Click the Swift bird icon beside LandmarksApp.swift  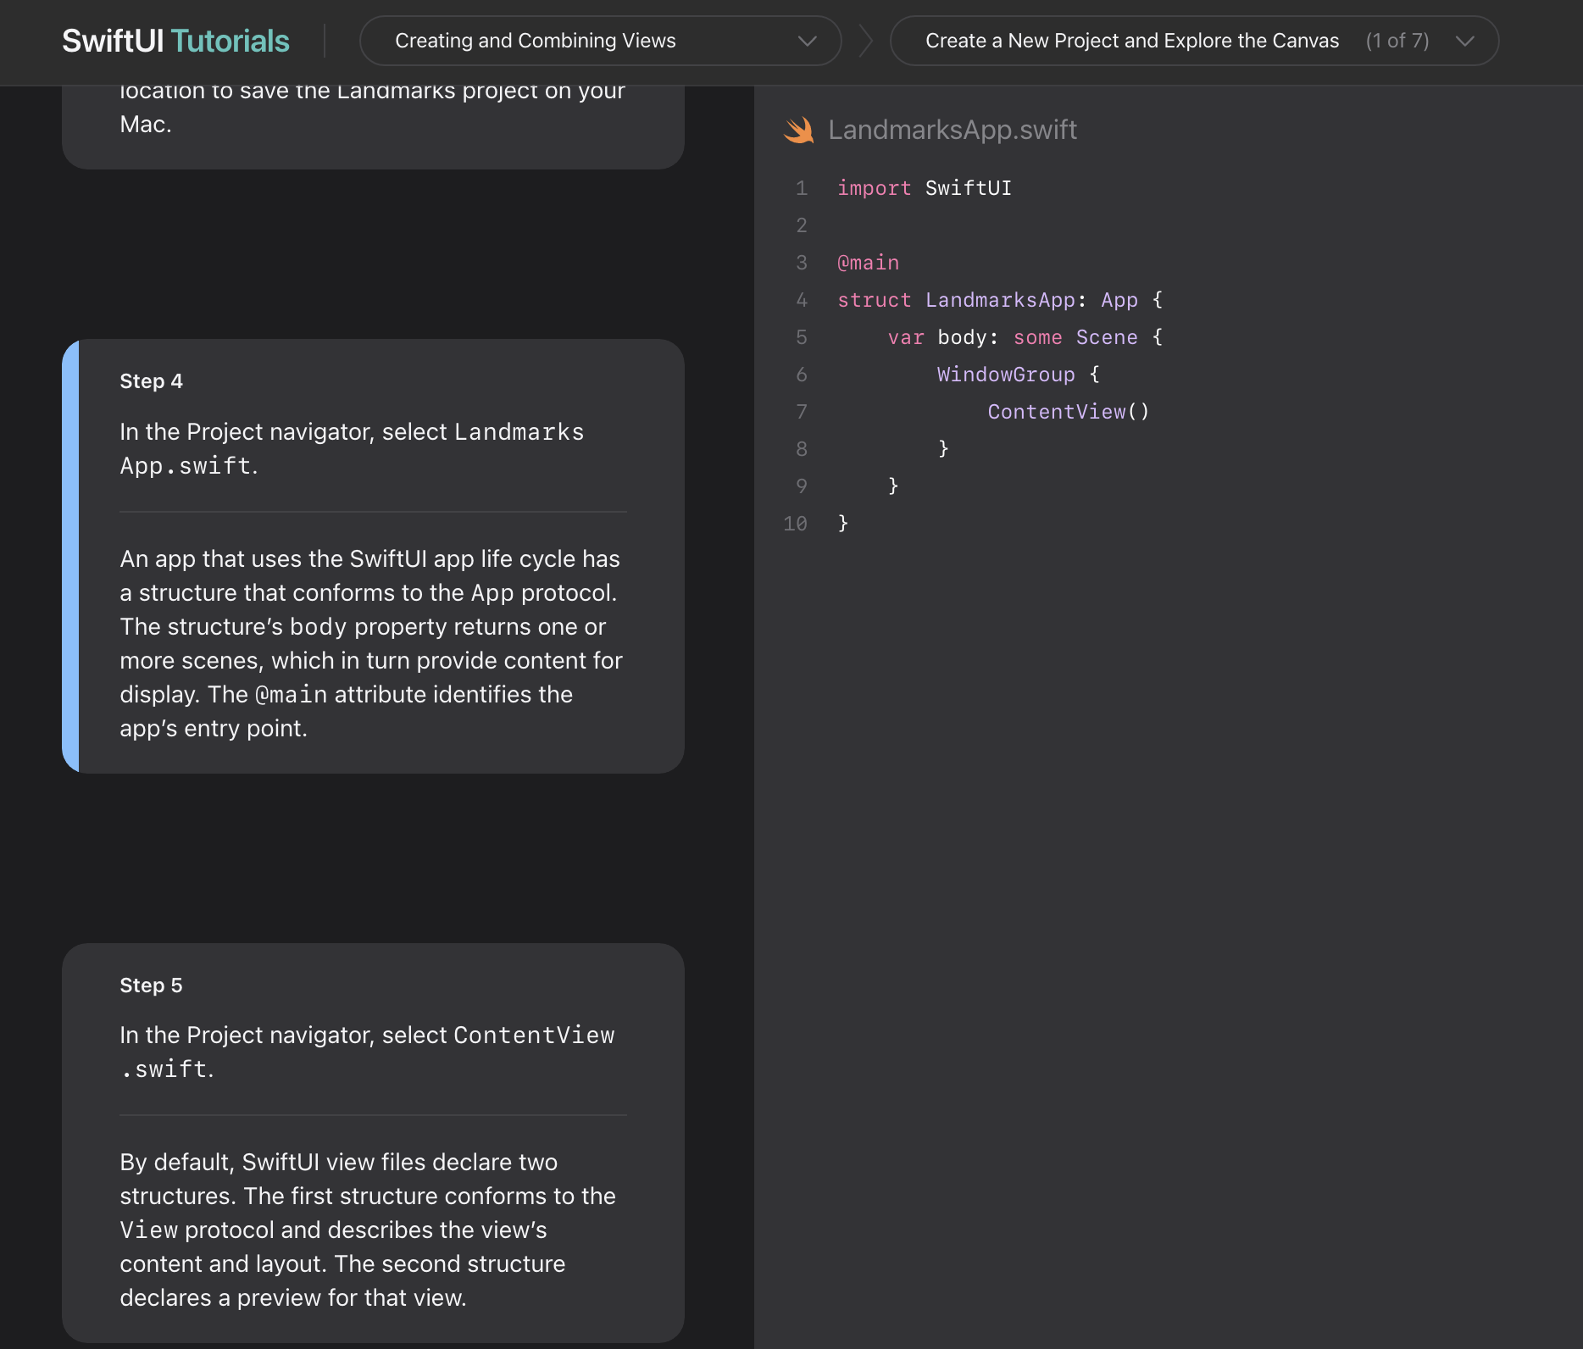point(798,130)
